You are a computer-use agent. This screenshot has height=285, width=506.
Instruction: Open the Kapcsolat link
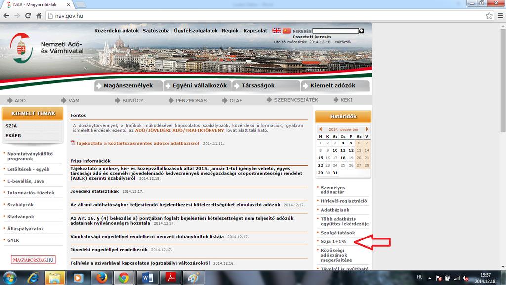tap(255, 31)
